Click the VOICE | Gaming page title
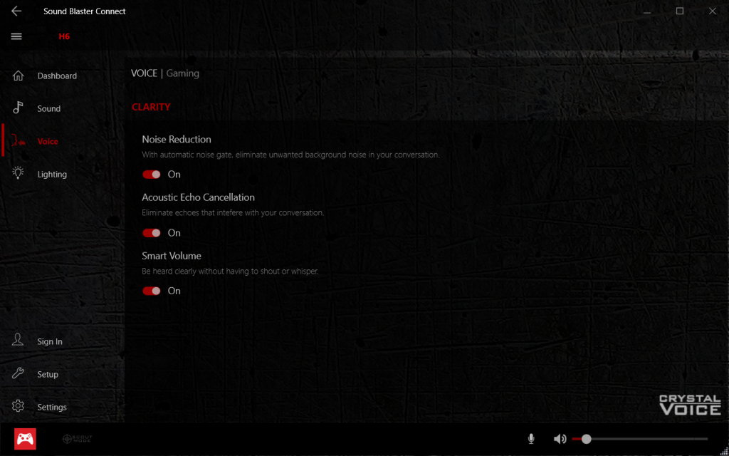The width and height of the screenshot is (729, 456). click(x=165, y=73)
